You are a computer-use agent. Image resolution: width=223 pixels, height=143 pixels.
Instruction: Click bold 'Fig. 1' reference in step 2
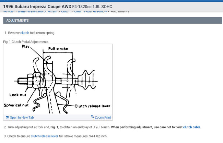click(55, 127)
